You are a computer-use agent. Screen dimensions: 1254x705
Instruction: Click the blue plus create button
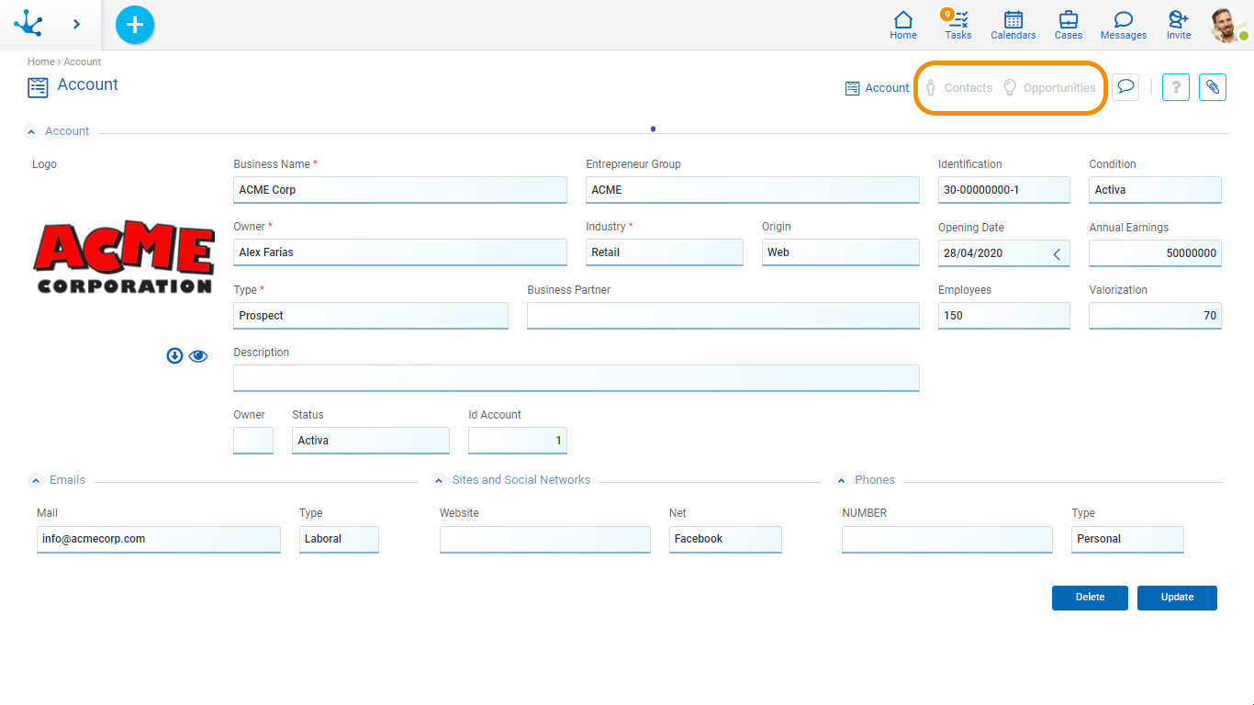(x=135, y=25)
